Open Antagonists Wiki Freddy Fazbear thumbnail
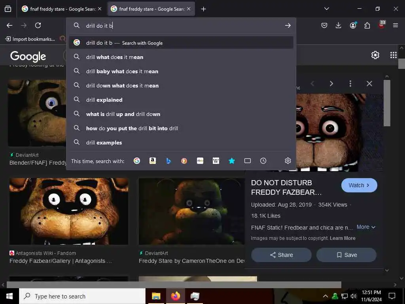The image size is (405, 304). tap(69, 211)
